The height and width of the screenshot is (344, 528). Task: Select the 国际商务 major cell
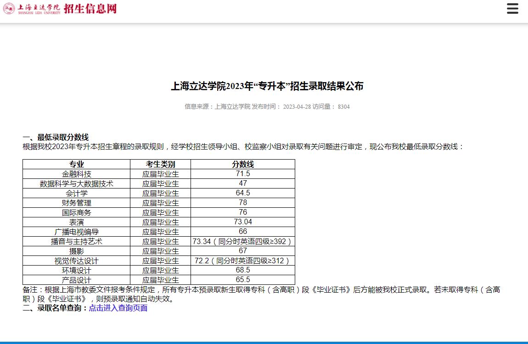pyautogui.click(x=76, y=212)
